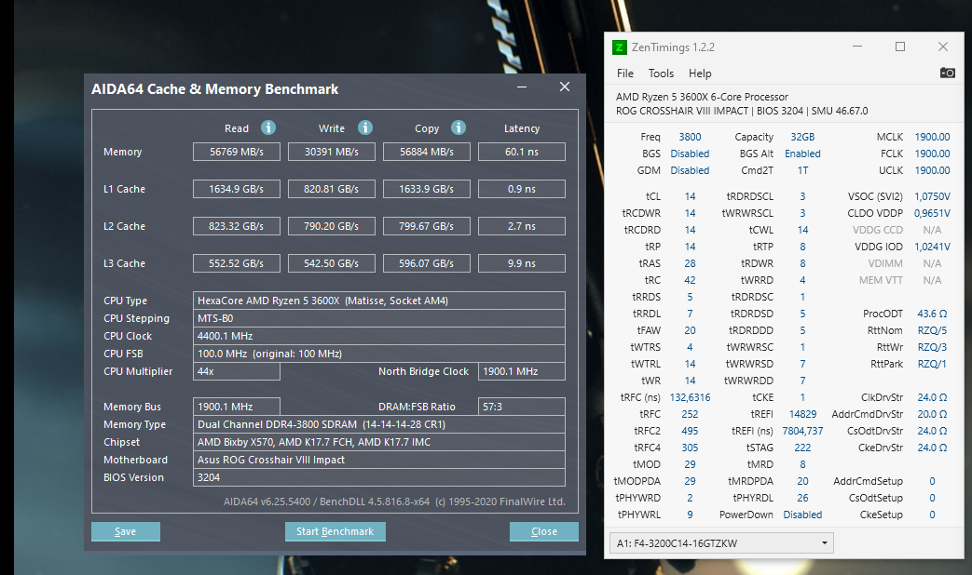Screen dimensions: 972x575
Task: Minimize the ZenTimings window
Action: click(x=857, y=47)
